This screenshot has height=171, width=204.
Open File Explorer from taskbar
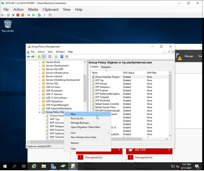point(44,166)
